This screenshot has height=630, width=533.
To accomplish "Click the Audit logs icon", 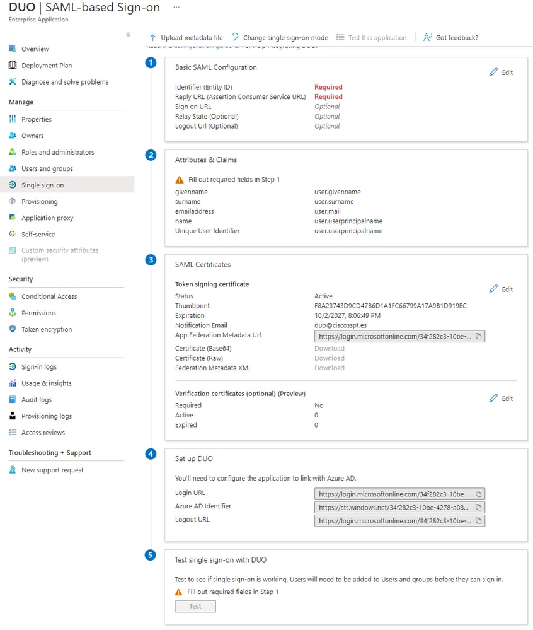I will (x=13, y=399).
